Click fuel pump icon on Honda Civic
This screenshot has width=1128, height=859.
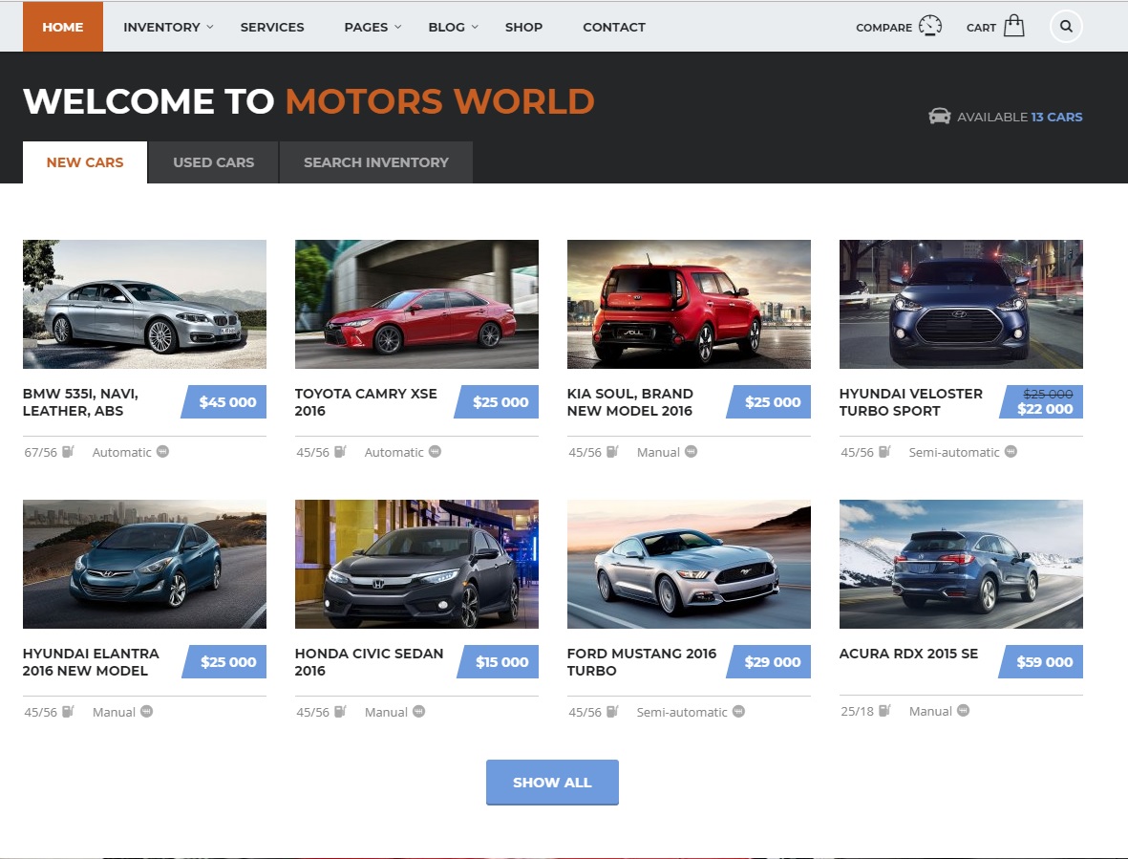(x=340, y=712)
